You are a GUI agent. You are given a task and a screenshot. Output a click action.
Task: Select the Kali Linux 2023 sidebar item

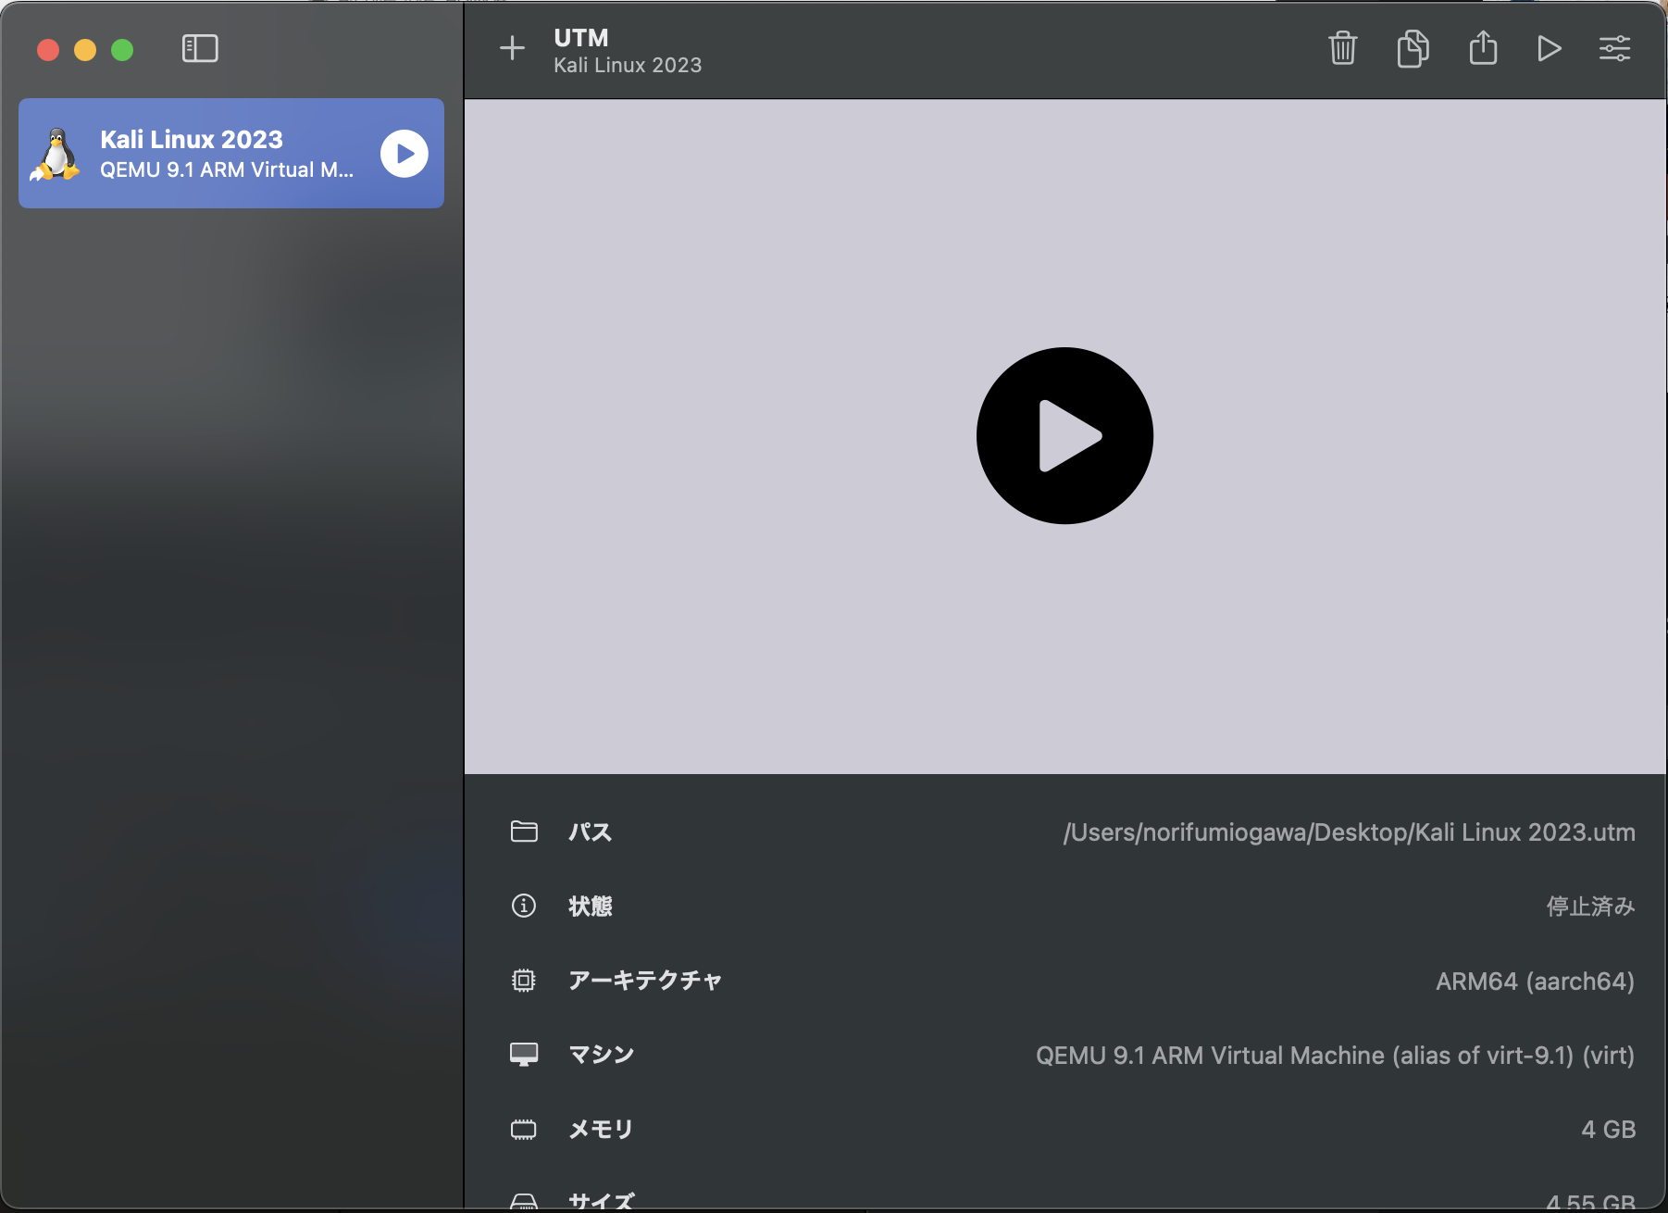pos(231,154)
